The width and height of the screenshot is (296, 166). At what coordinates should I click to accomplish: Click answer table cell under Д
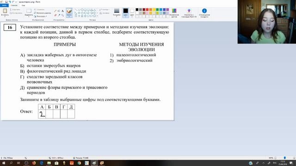[71, 114]
